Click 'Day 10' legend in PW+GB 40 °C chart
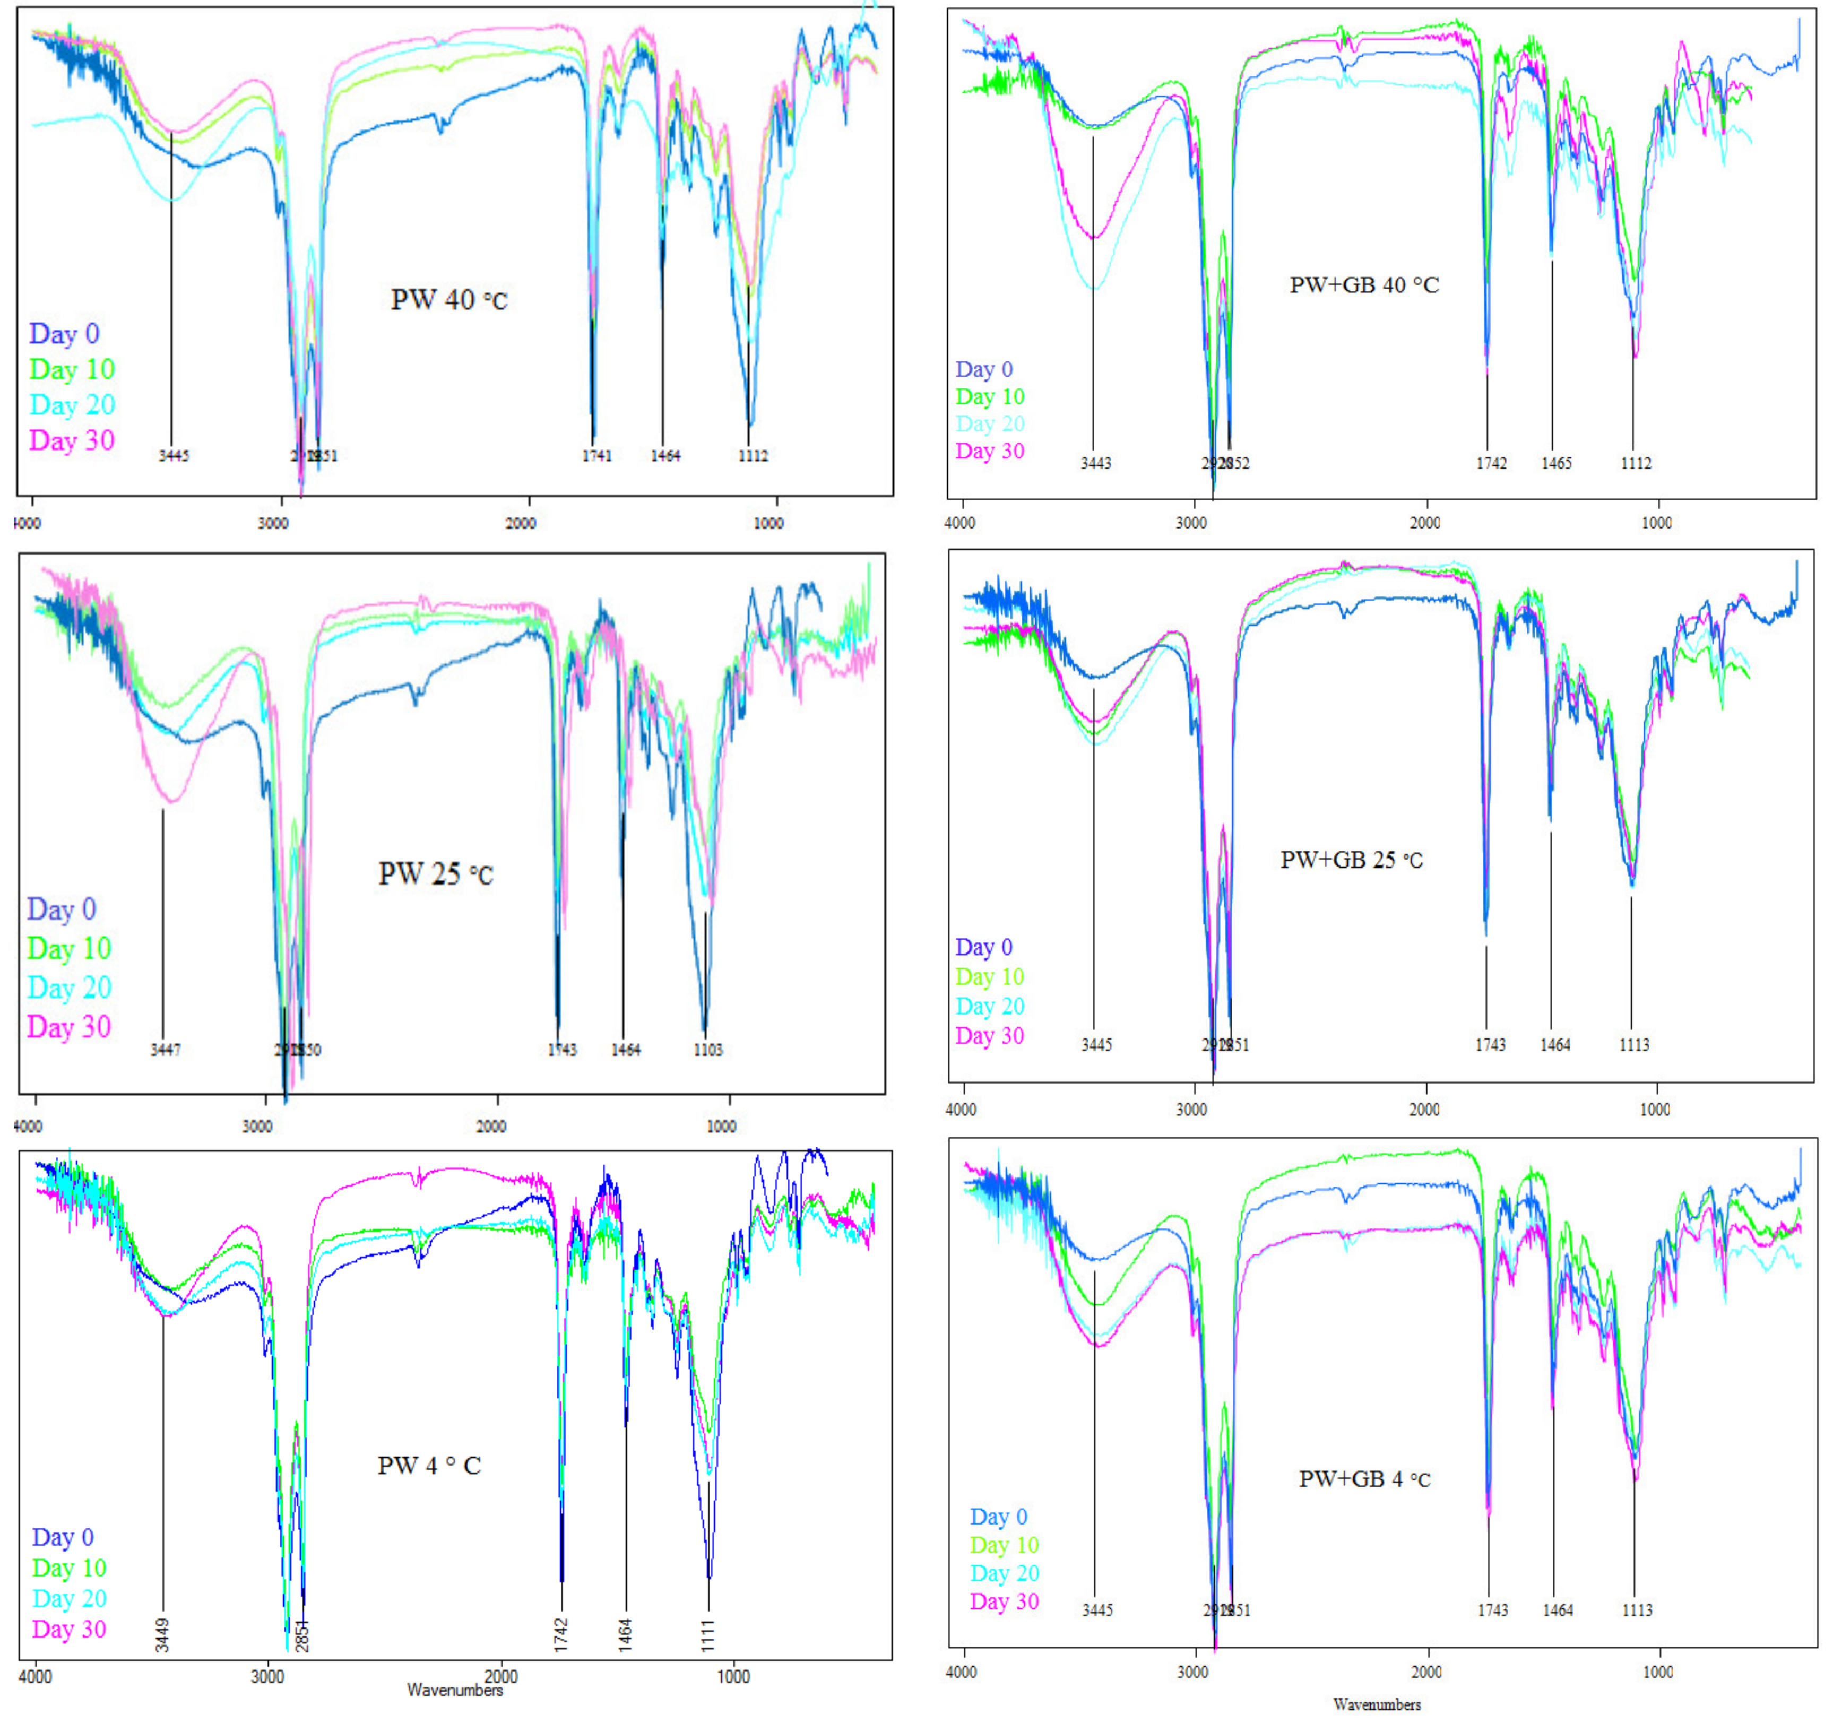The width and height of the screenshot is (1833, 1732). click(x=990, y=397)
